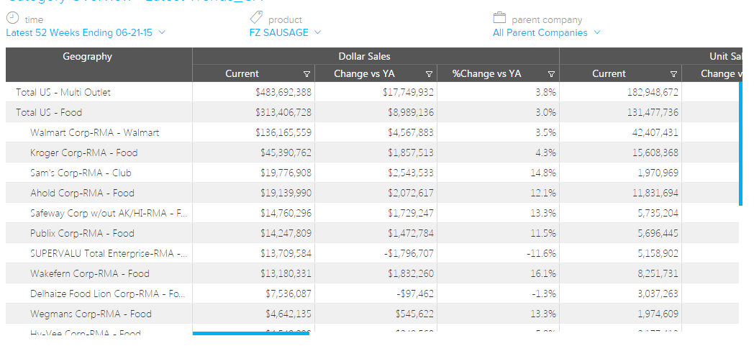
Task: Click the horizontal blue scrollbar thumb
Action: click(x=250, y=334)
